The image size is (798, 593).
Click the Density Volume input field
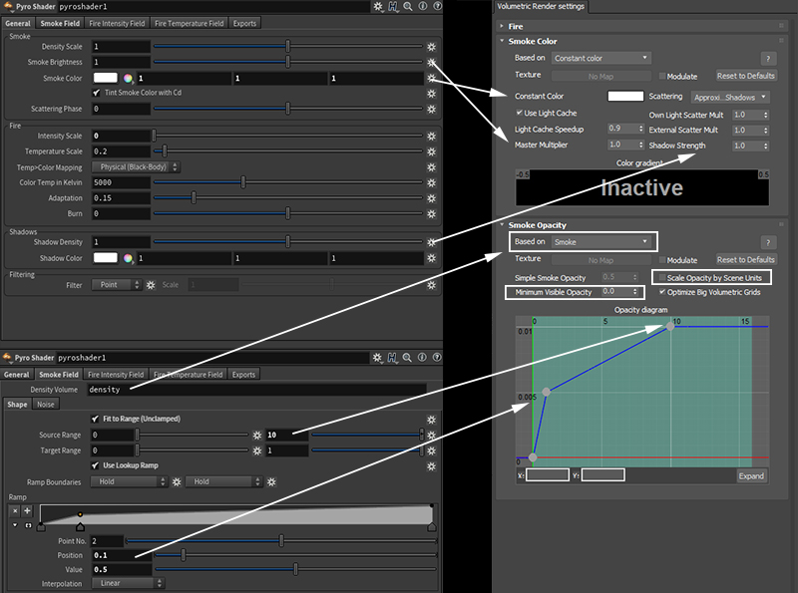(x=255, y=389)
